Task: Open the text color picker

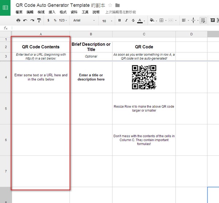Action: (x=140, y=21)
